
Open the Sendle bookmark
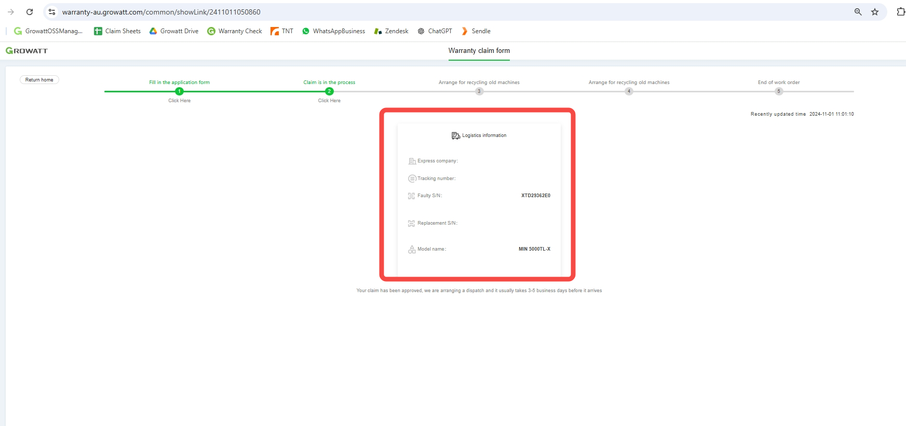pos(476,31)
